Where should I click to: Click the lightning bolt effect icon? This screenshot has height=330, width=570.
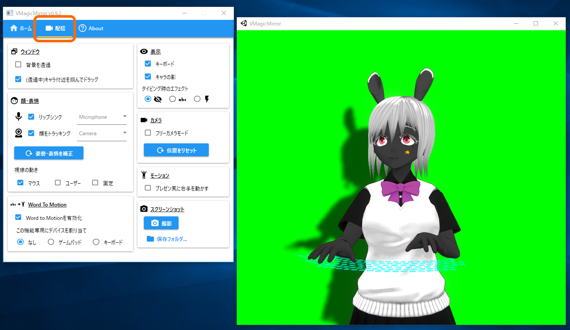pos(207,99)
